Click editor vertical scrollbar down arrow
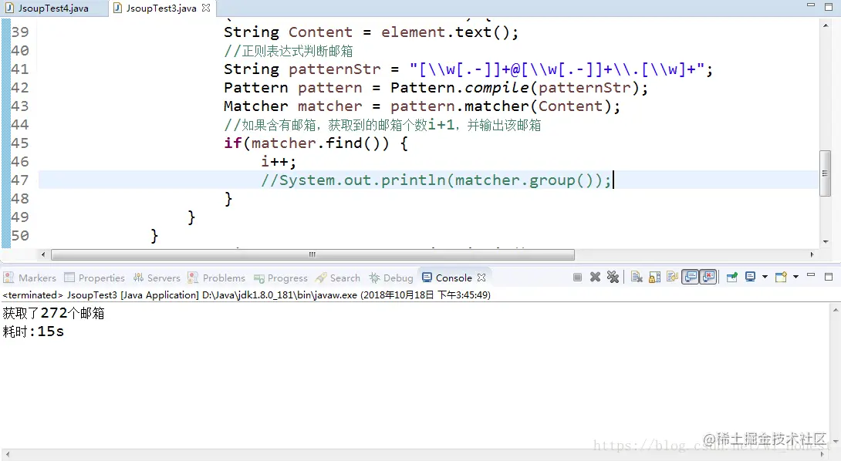The image size is (841, 461). pyautogui.click(x=825, y=242)
